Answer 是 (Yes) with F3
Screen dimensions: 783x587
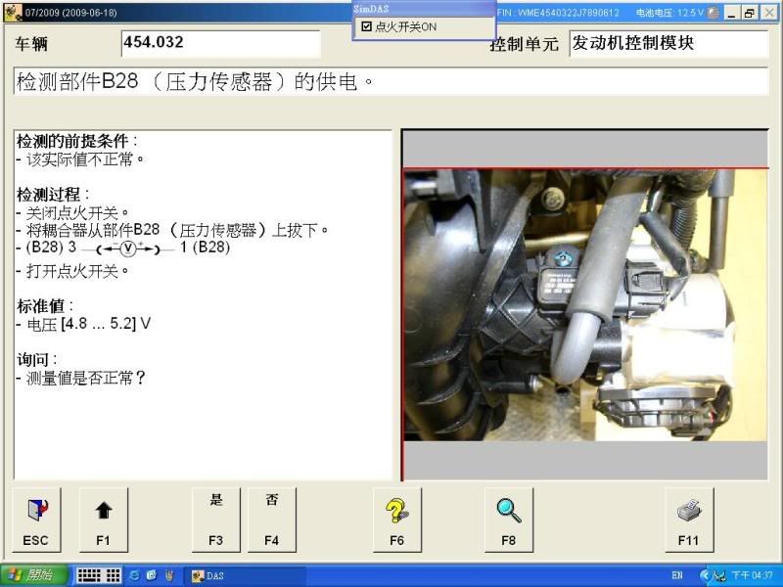(216, 519)
